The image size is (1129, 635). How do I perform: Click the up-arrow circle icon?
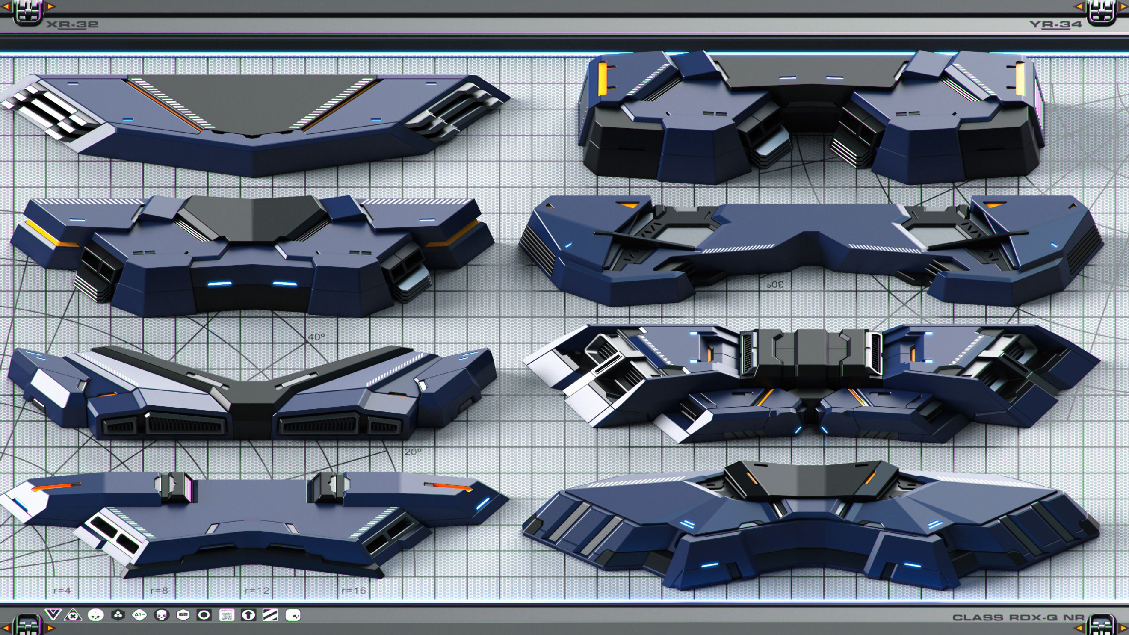[248, 615]
